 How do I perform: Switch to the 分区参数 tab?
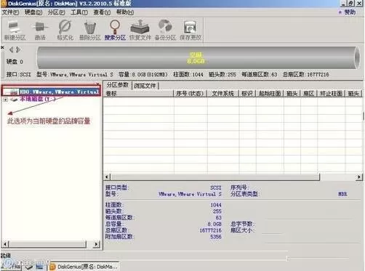[x=118, y=85]
